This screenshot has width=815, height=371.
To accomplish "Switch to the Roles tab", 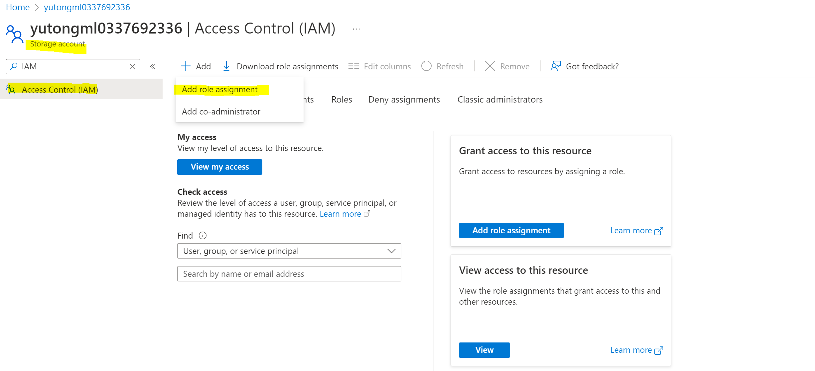I will coord(341,100).
